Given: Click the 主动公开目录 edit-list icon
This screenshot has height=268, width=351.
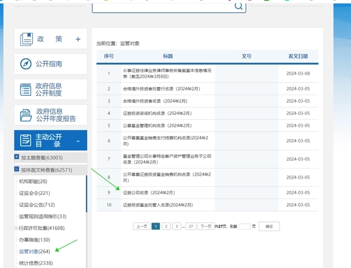Looking at the screenshot, I should click(x=26, y=141).
